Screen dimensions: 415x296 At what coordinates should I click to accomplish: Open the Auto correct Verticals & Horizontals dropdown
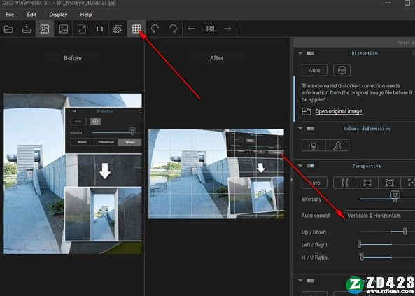coord(380,216)
